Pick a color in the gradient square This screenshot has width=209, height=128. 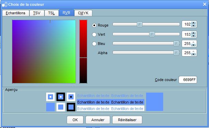click(x=44, y=52)
